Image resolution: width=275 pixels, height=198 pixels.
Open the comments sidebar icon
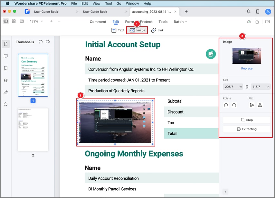pos(5,56)
